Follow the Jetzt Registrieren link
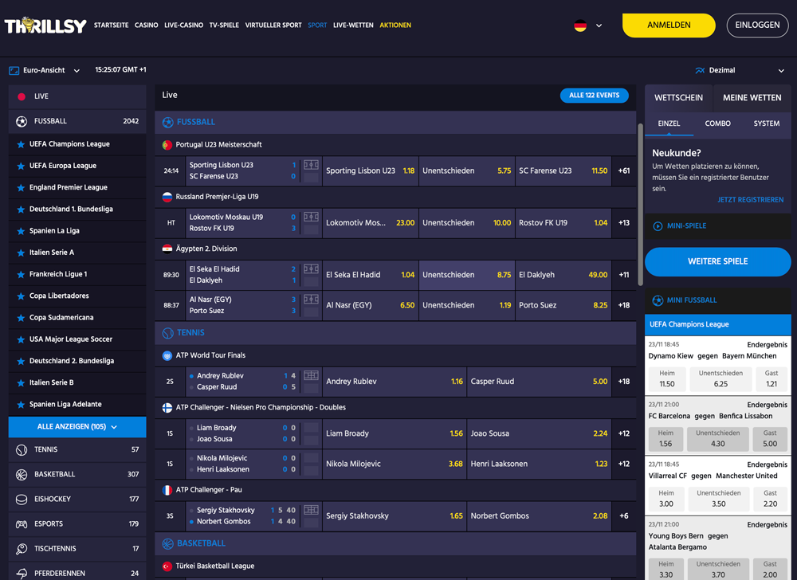 tap(750, 200)
